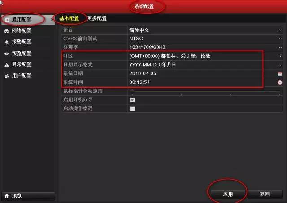The image size is (287, 203).
Task: Select the 基本配置 tab
Action: point(69,18)
